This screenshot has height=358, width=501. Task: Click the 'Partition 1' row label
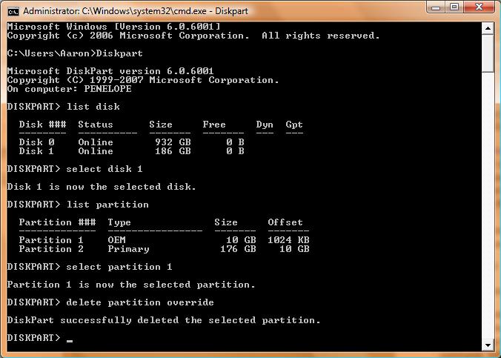click(x=51, y=240)
